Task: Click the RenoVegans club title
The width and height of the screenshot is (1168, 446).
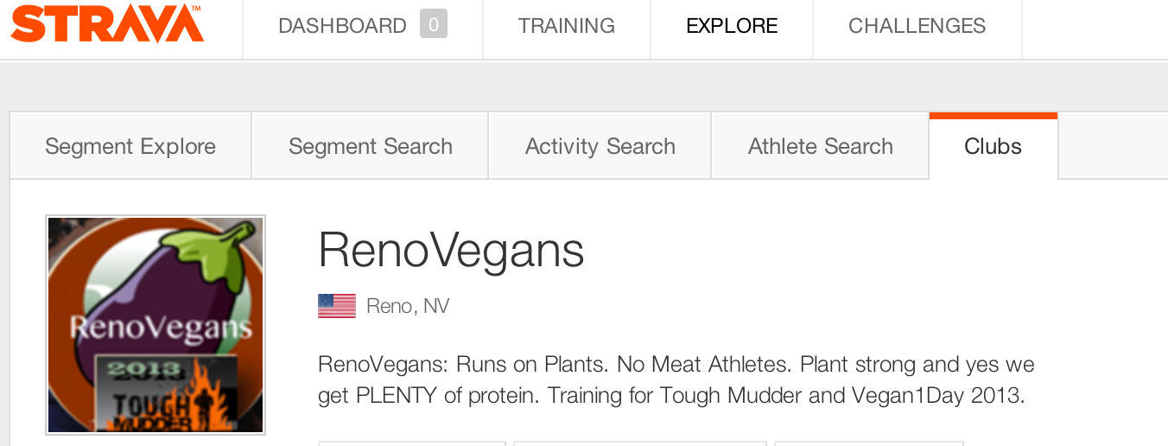Action: point(451,250)
